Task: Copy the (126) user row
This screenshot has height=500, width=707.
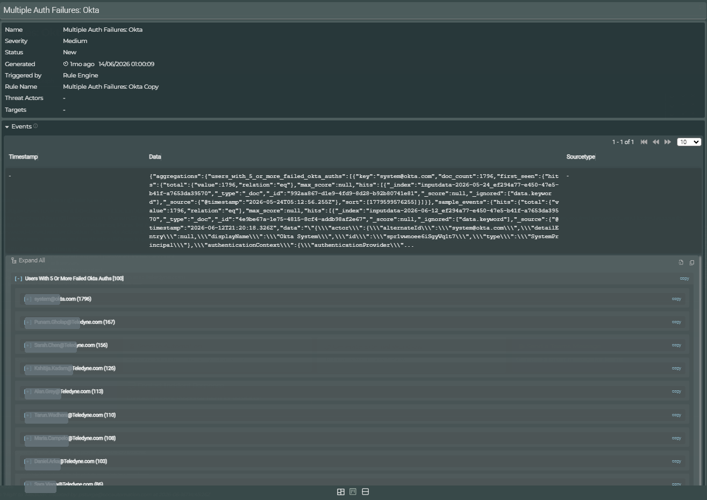Action: tap(676, 368)
